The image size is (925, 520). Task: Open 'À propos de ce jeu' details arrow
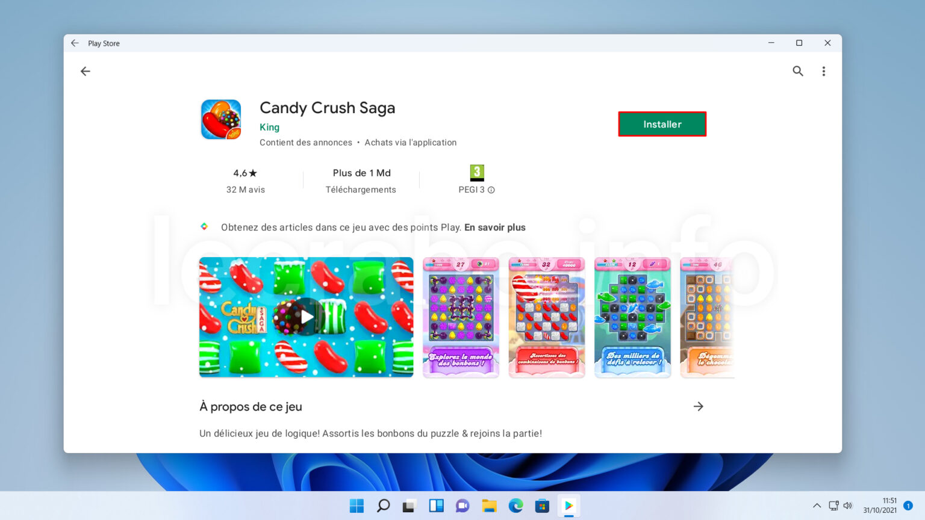[x=699, y=406]
